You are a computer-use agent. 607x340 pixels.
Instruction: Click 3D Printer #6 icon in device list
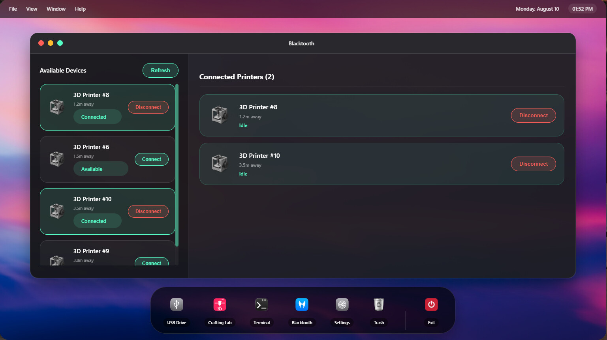57,159
